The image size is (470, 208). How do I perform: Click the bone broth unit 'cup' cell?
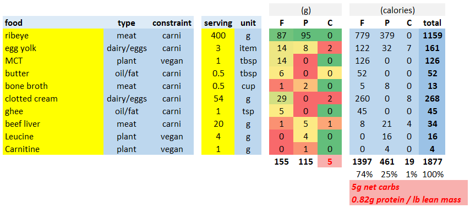(248, 86)
